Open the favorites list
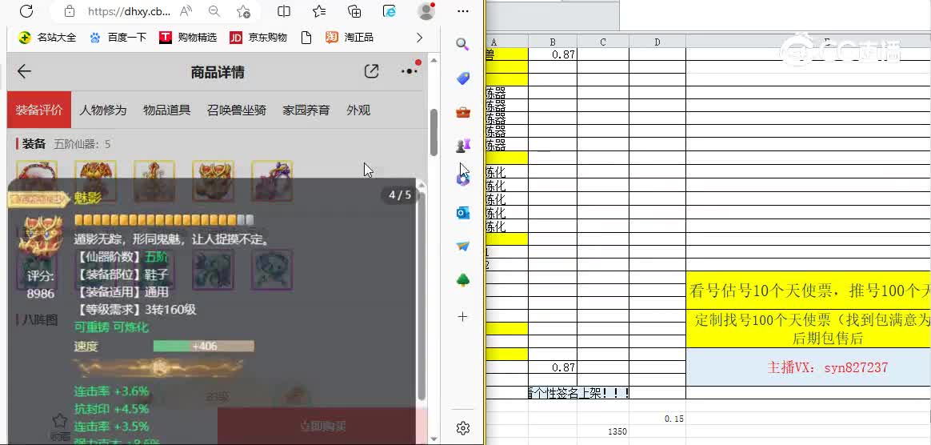The width and height of the screenshot is (931, 445). point(319,11)
